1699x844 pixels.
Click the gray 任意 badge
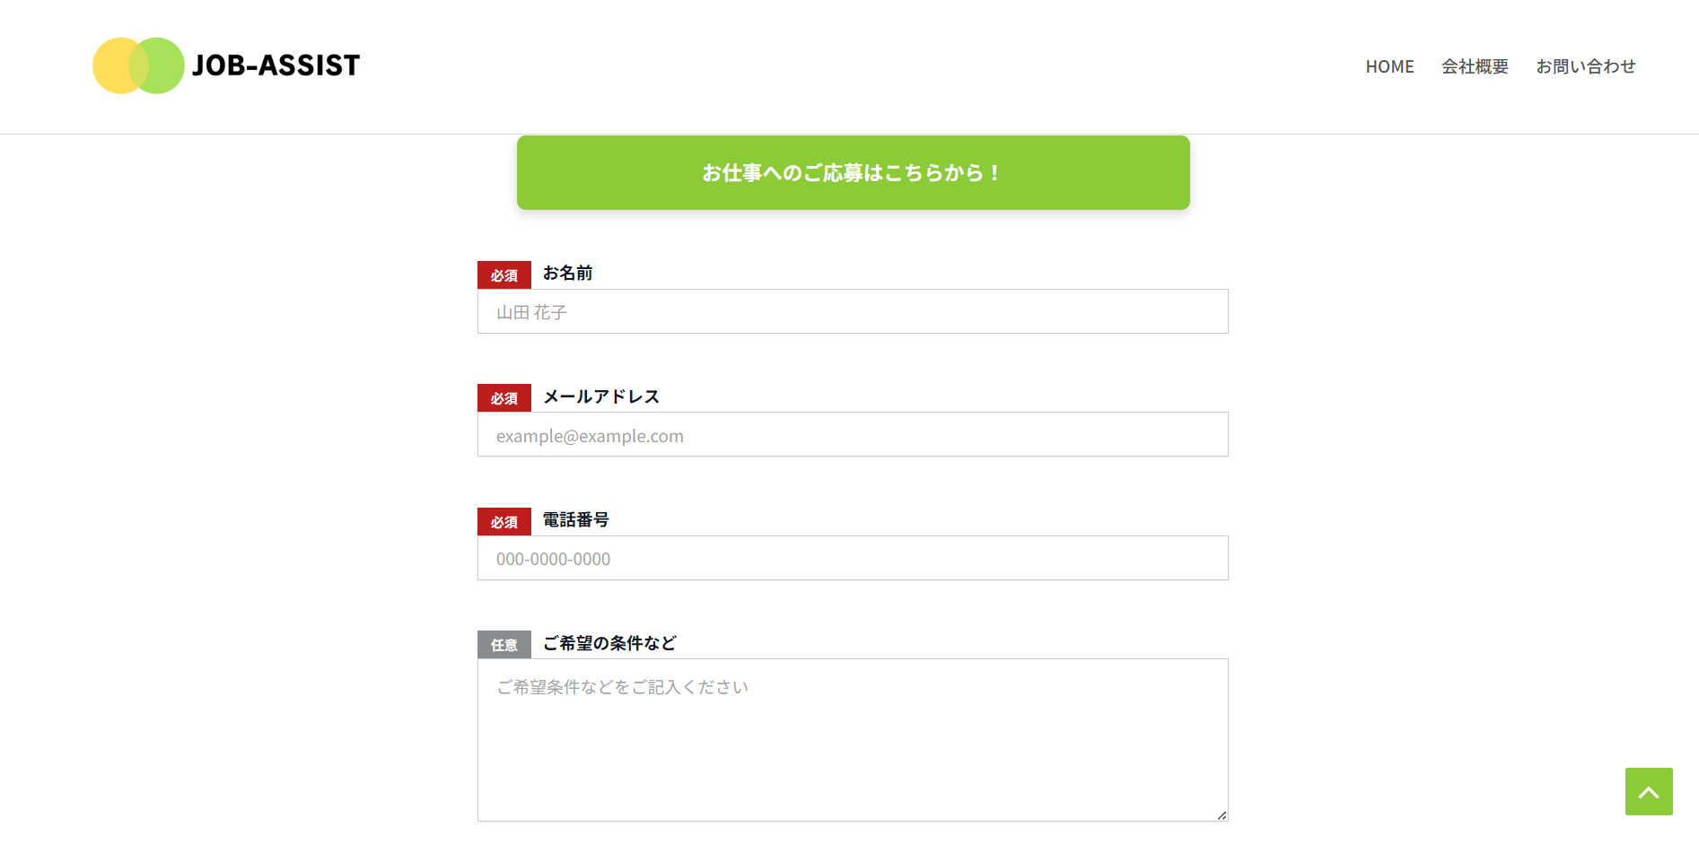[x=504, y=645]
